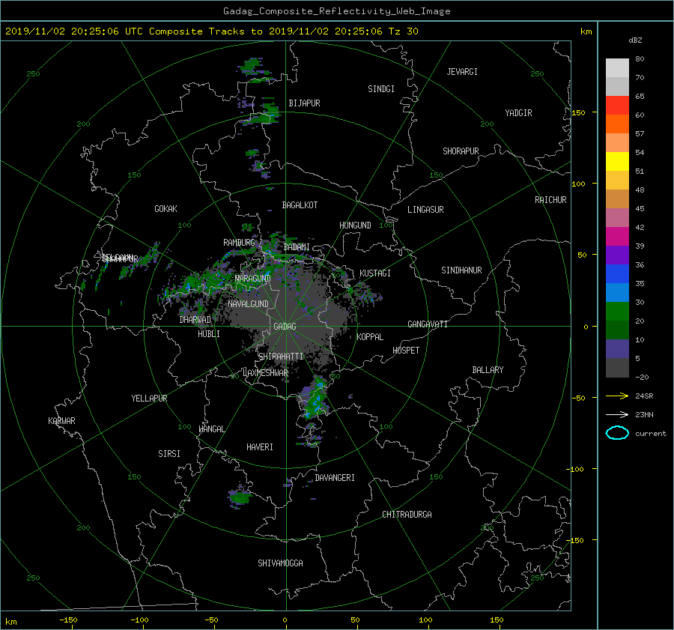
Task: Click the SINDHANUR label
Action: [x=461, y=270]
